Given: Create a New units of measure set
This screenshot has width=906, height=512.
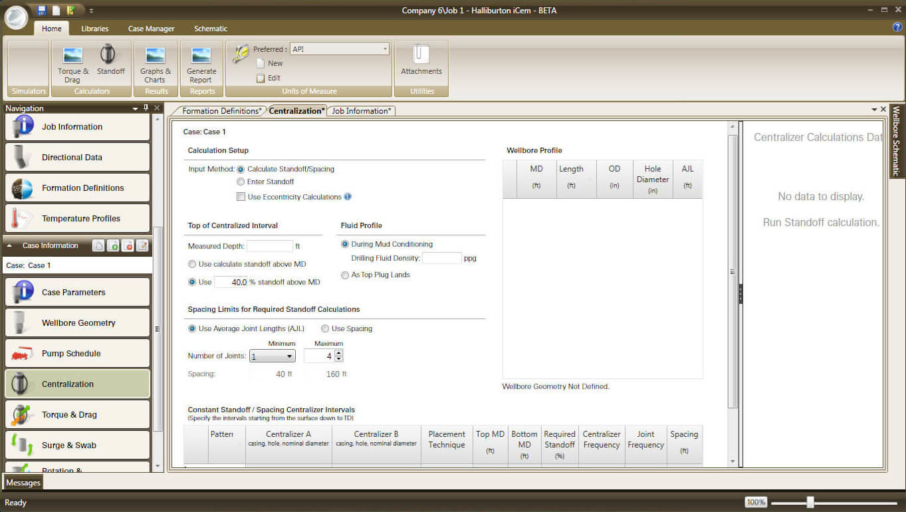Looking at the screenshot, I should tap(270, 63).
